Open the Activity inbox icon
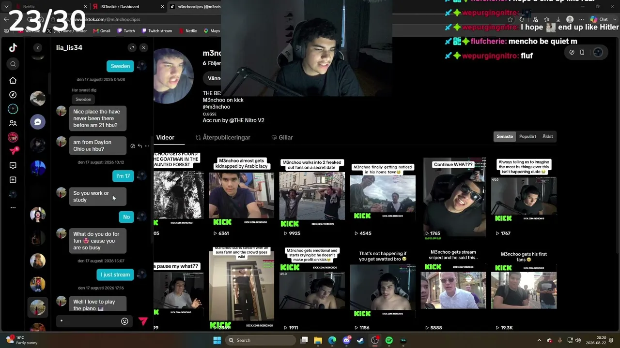Viewport: 620px width, 348px height. click(x=13, y=166)
